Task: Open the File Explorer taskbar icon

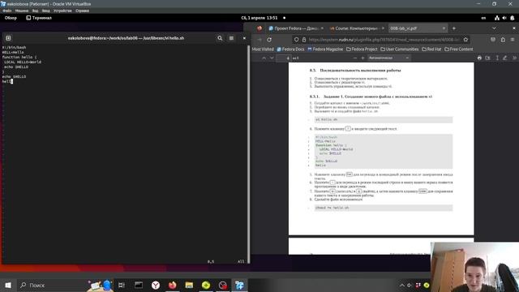Action: (189, 285)
